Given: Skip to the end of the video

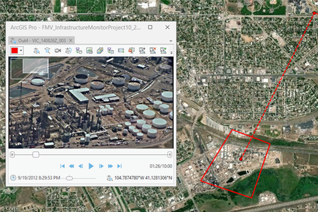Looking at the screenshot, I should [x=120, y=166].
